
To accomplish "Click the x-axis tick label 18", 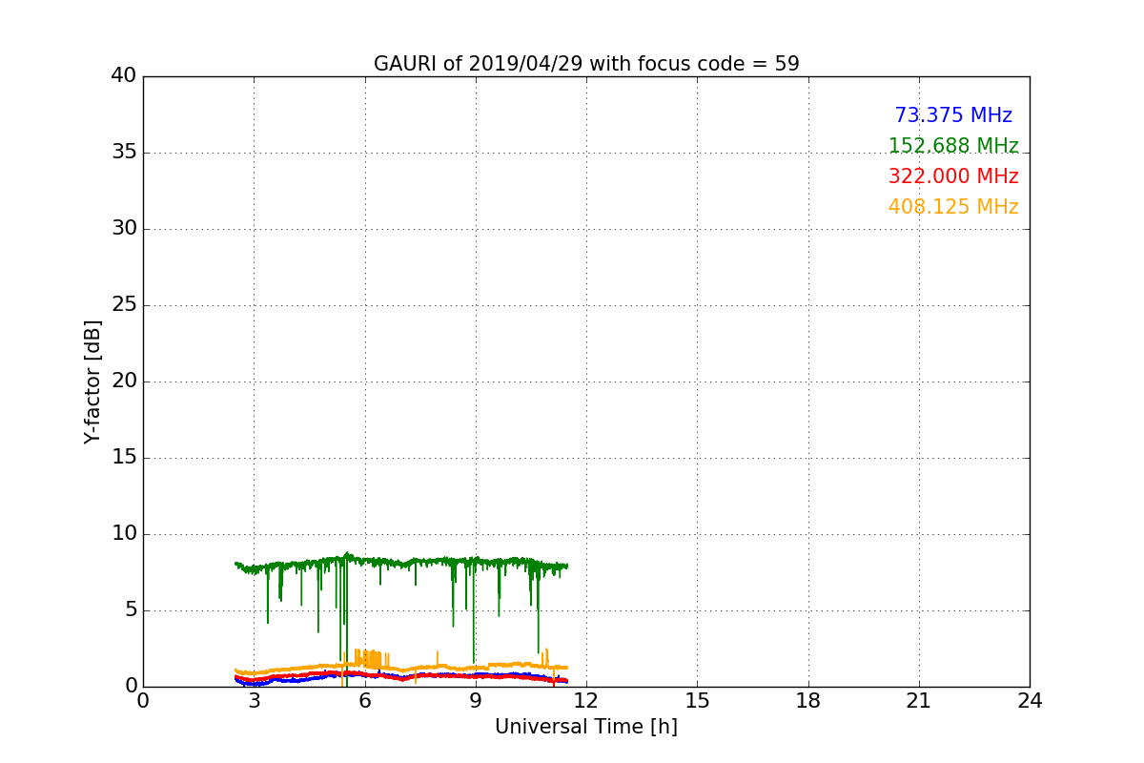I will point(808,701).
